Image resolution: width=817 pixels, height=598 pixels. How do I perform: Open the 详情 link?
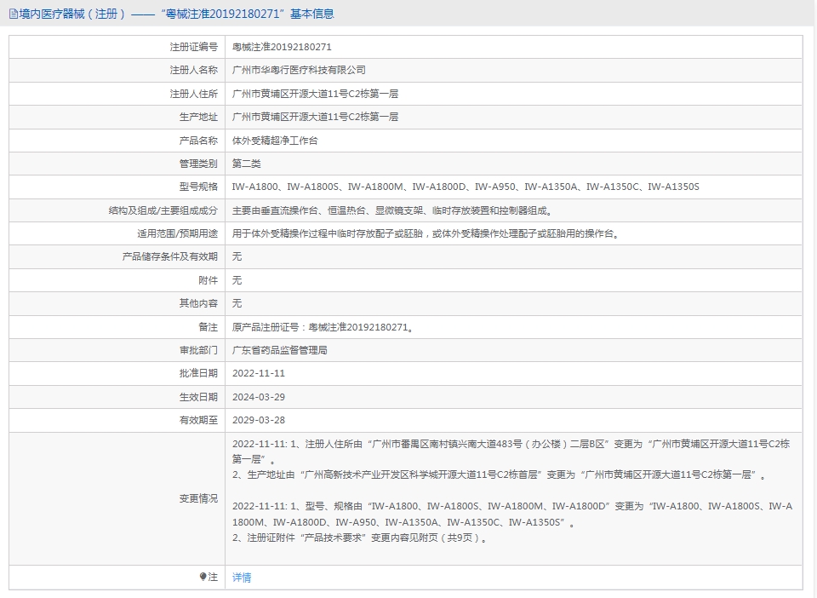pos(242,578)
